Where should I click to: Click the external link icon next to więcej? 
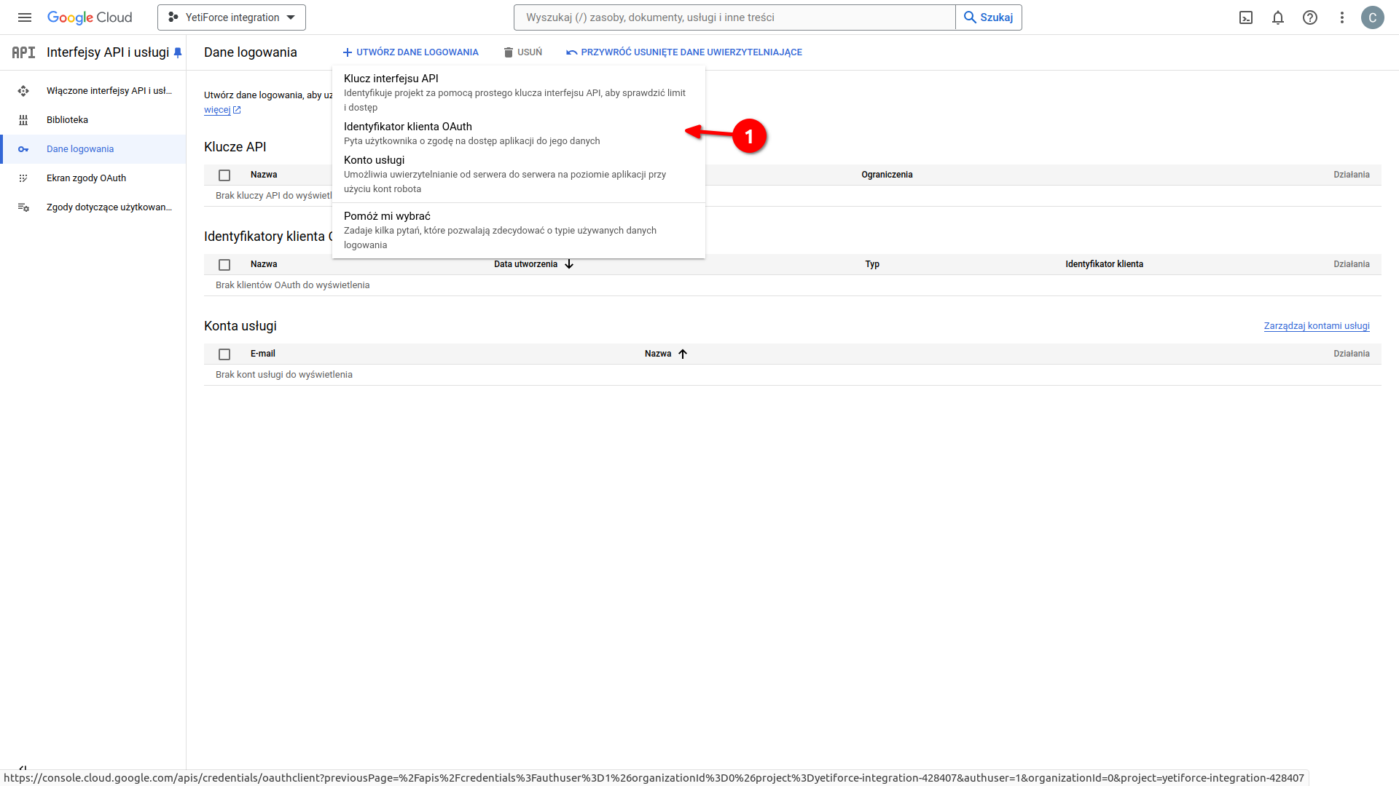pos(237,110)
